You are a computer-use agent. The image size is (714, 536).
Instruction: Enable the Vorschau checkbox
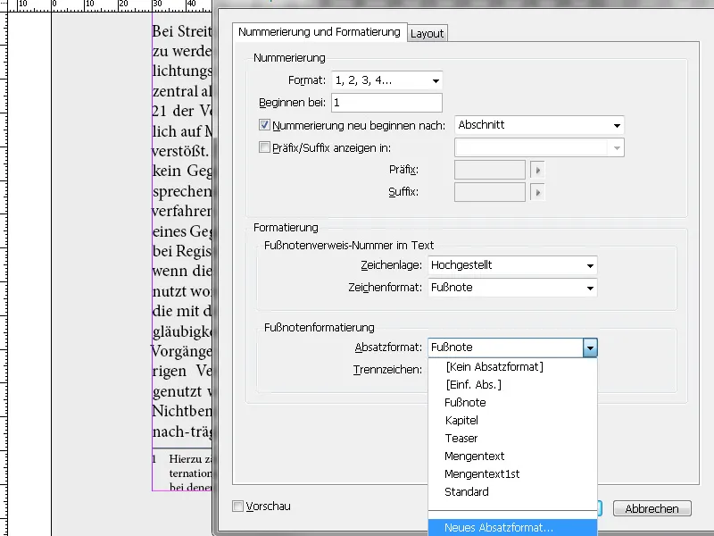(x=237, y=505)
